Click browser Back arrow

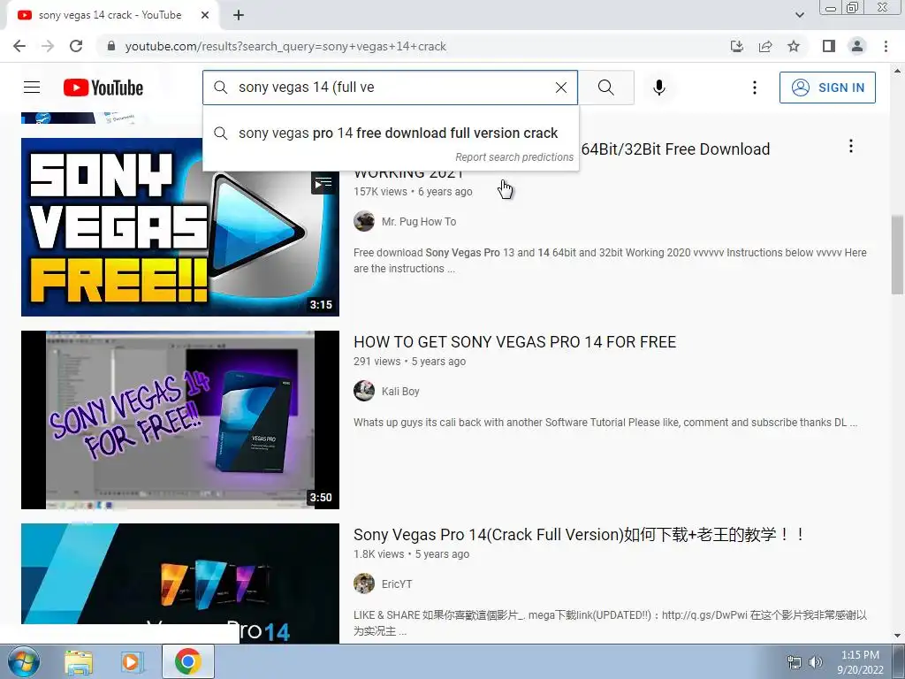coord(19,46)
